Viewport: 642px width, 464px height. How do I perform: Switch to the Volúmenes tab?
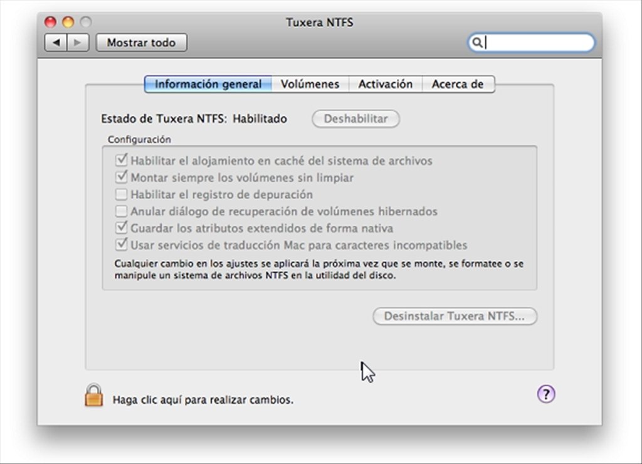pyautogui.click(x=310, y=84)
